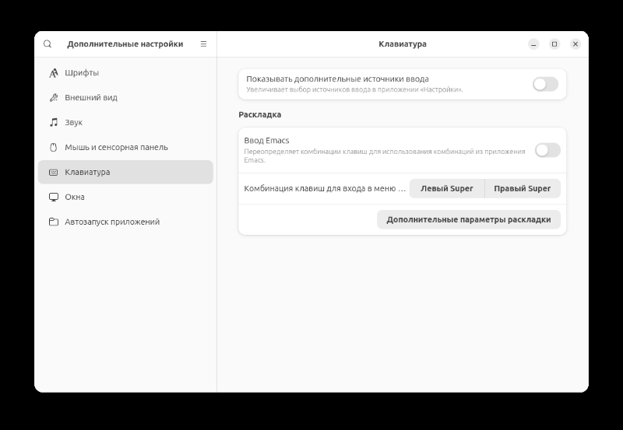Open the Клавиатура sidebar section
623x430 pixels.
pos(125,172)
